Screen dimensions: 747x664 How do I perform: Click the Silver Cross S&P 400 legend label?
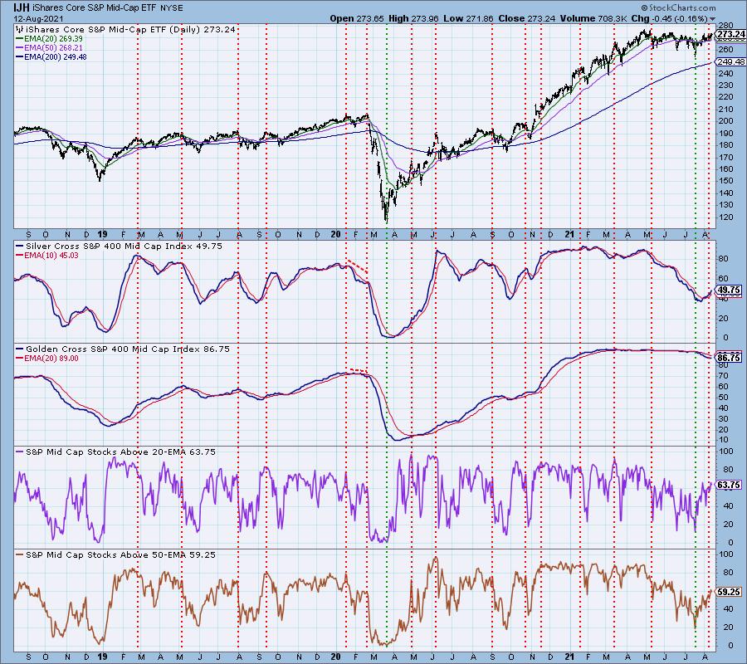119,247
